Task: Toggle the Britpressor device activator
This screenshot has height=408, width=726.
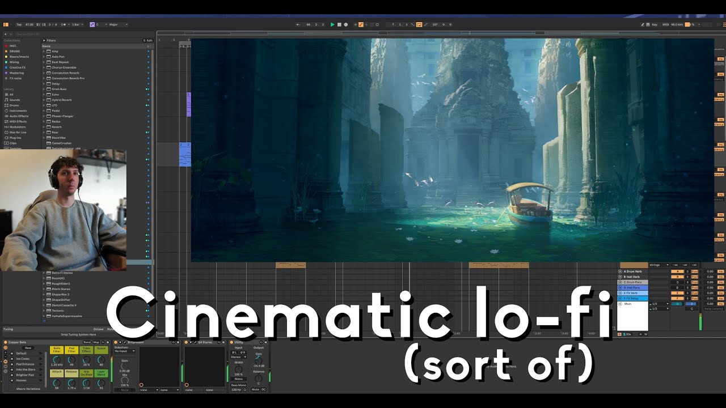Action: tap(116, 342)
